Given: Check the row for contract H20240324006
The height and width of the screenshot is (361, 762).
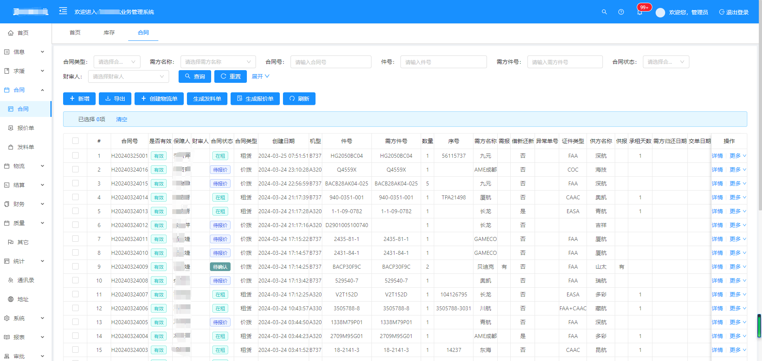Looking at the screenshot, I should tap(75, 308).
